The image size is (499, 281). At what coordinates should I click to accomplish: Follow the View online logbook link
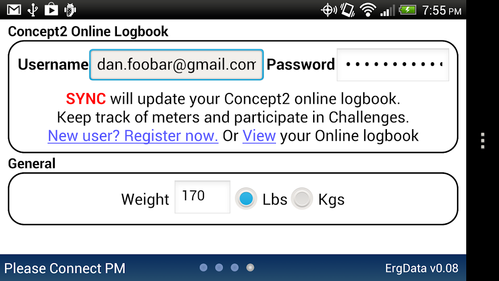pos(259,136)
